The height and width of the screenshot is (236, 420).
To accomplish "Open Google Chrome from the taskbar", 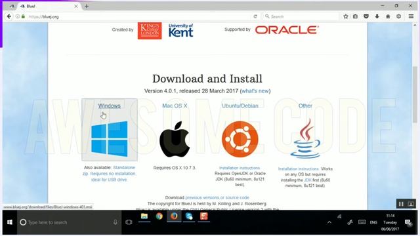I will click(x=159, y=216).
